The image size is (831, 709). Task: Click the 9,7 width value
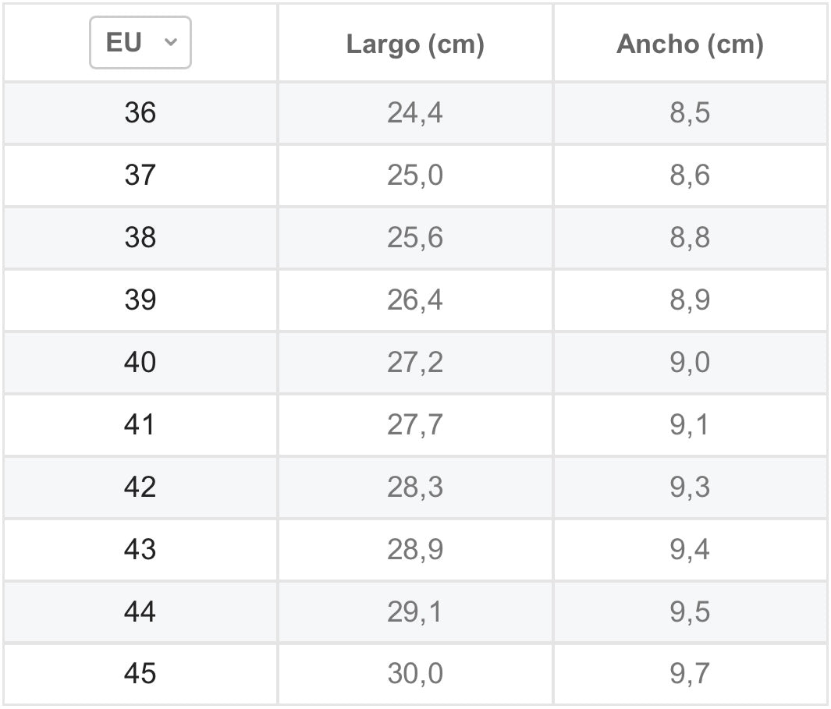(x=690, y=674)
